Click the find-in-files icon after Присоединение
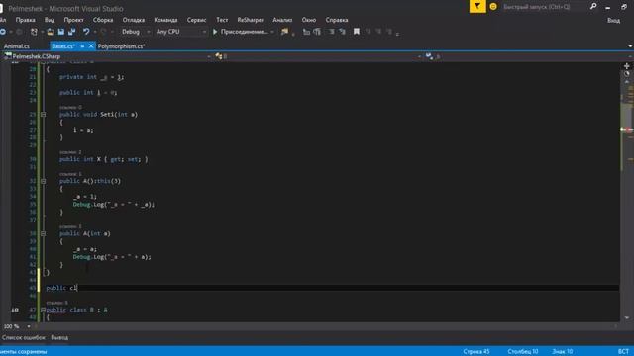Image resolution: width=634 pixels, height=356 pixels. pyautogui.click(x=285, y=32)
